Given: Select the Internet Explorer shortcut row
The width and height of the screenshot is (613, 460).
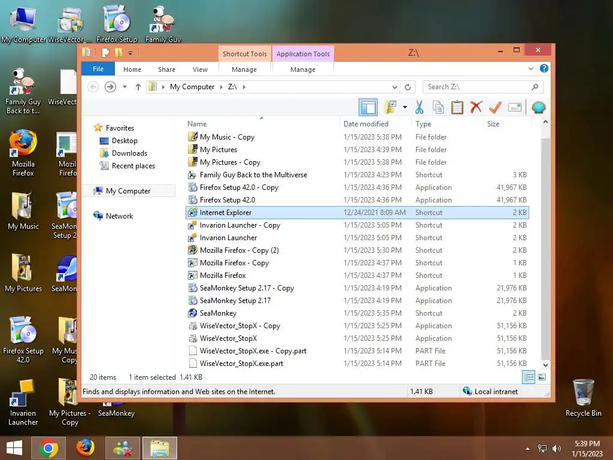Looking at the screenshot, I should coord(357,213).
